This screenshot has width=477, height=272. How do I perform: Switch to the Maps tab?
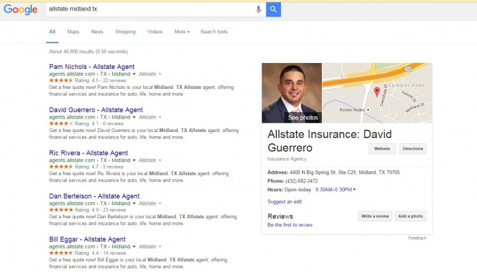73,32
